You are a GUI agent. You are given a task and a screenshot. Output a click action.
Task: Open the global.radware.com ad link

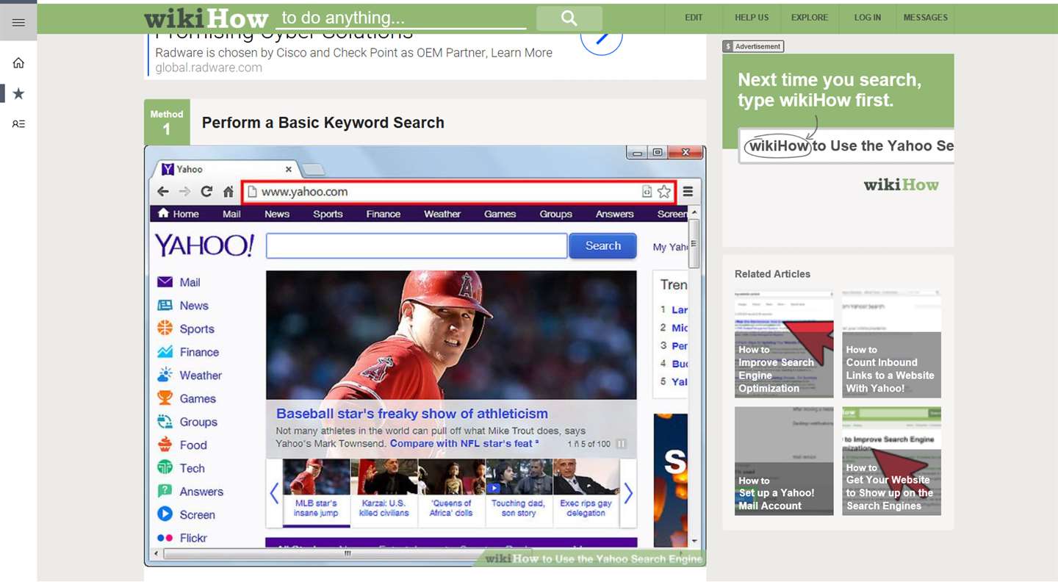[209, 68]
